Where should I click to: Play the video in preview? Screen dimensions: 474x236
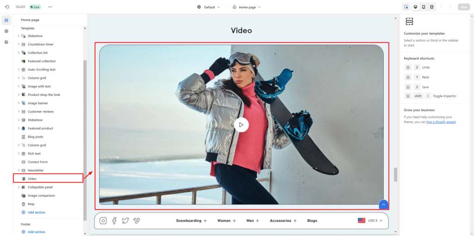[x=241, y=125]
